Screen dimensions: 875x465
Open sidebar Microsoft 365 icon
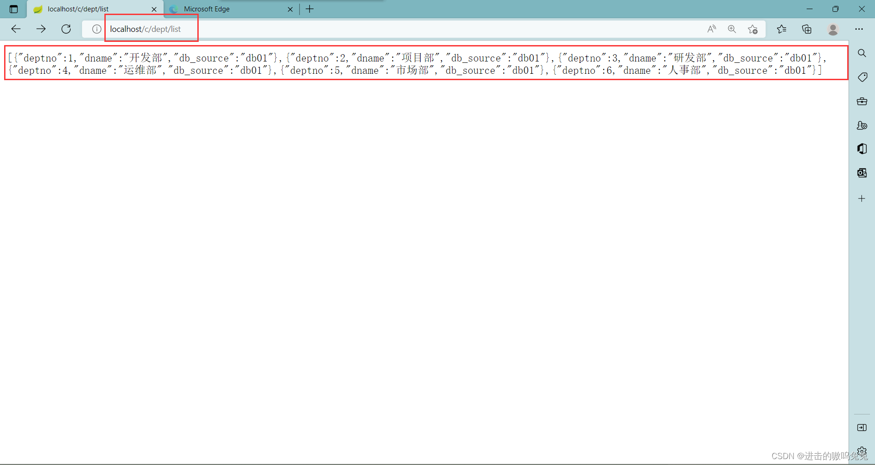coord(862,149)
